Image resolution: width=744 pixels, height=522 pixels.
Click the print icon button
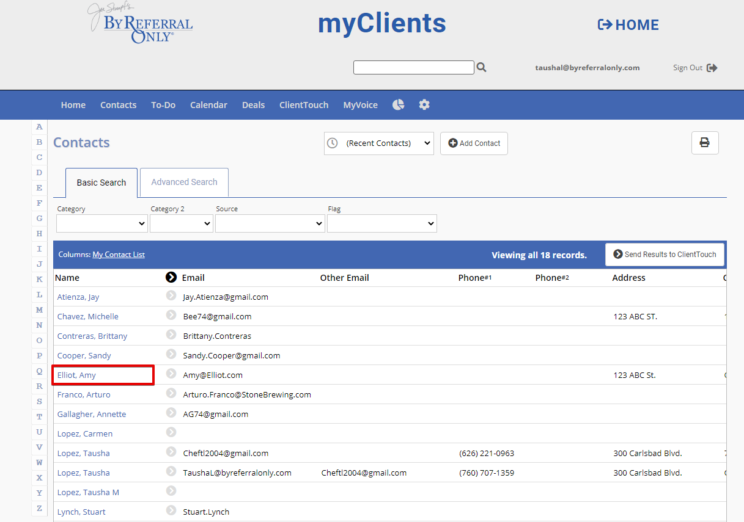(705, 143)
